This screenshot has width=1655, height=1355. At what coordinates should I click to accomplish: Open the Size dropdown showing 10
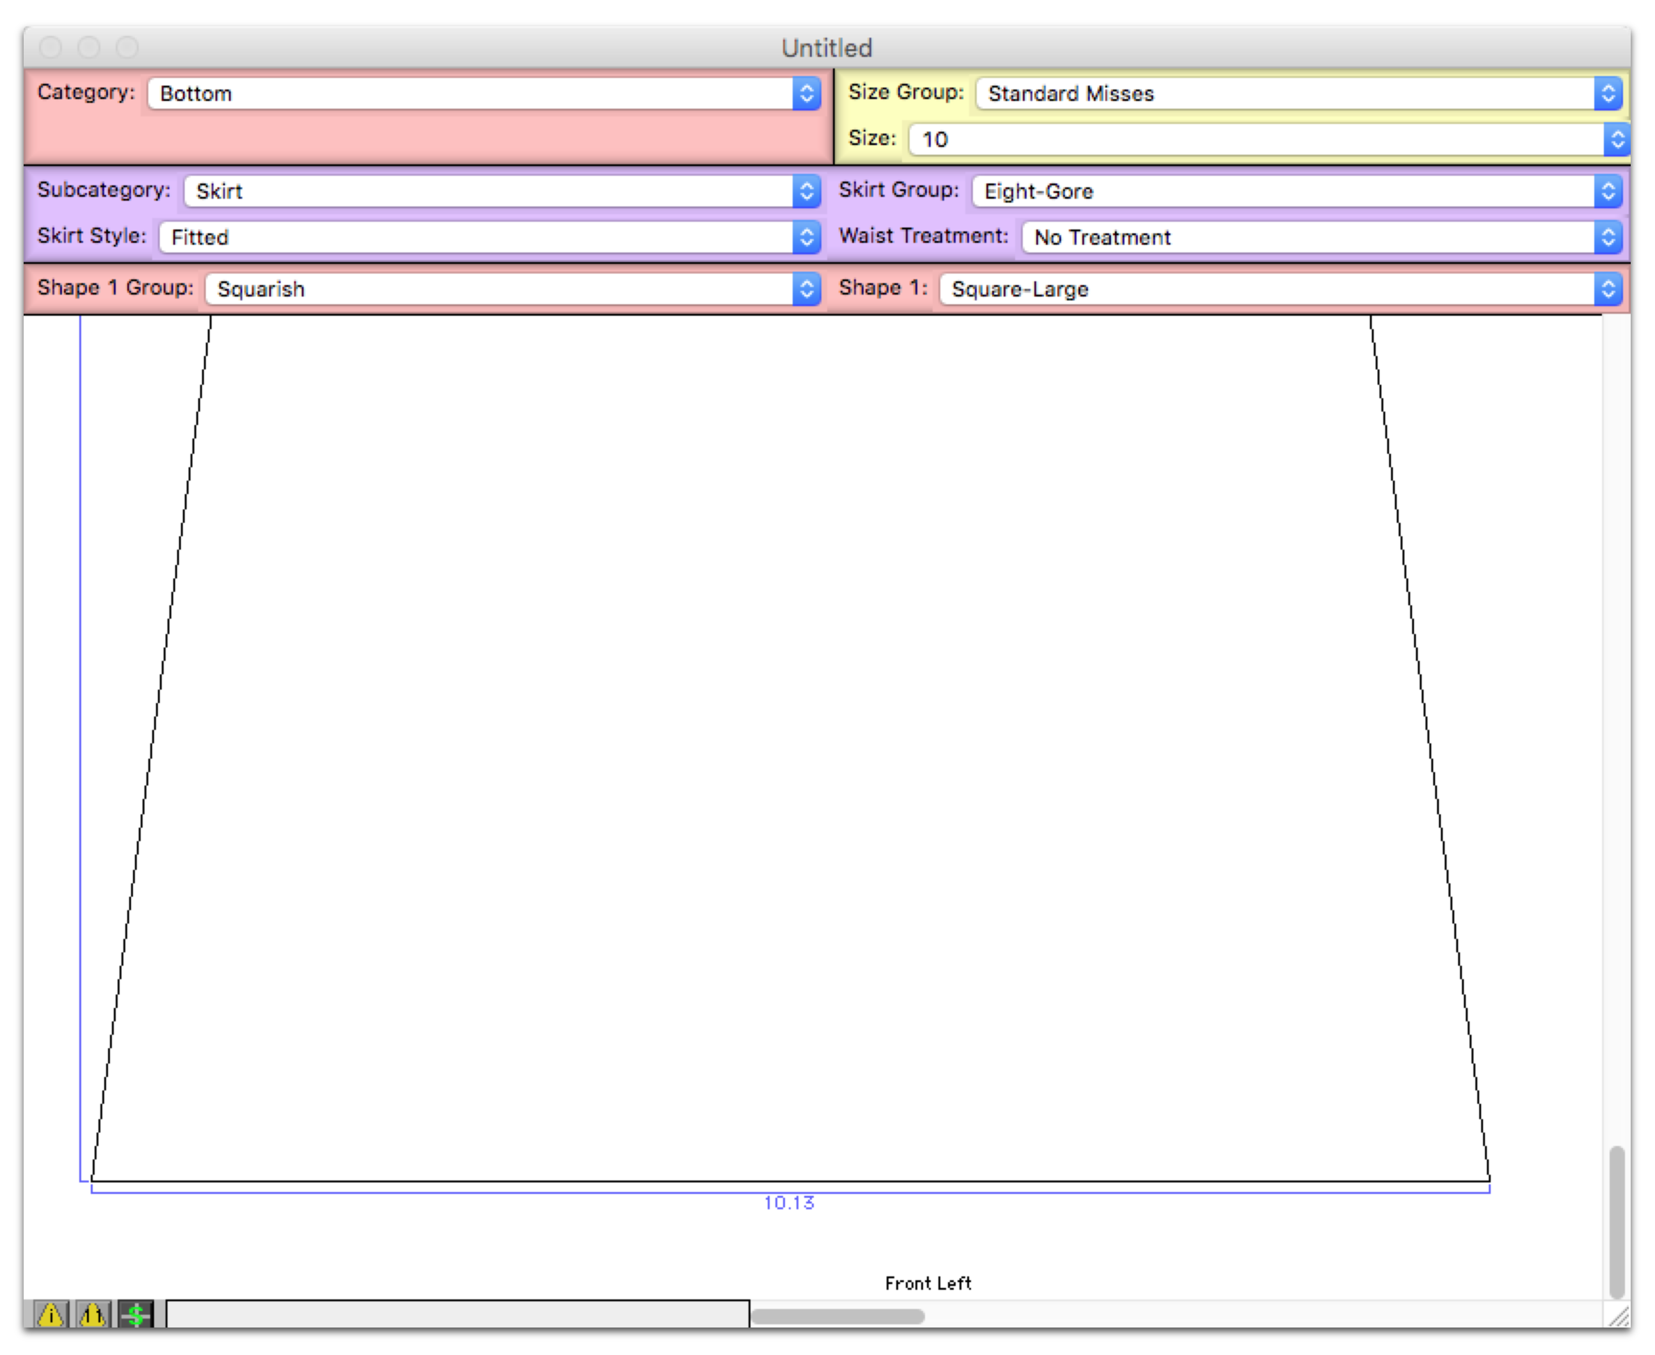click(1270, 140)
